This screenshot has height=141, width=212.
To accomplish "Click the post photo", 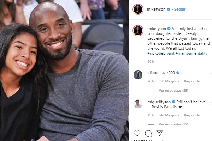I will pos(64,70).
